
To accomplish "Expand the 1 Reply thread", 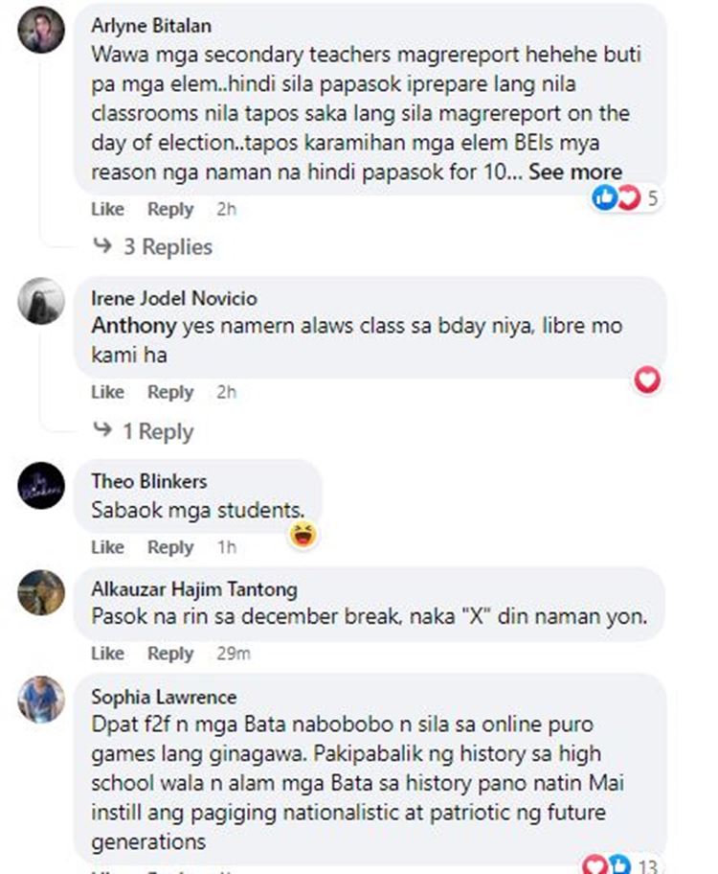I will [144, 431].
